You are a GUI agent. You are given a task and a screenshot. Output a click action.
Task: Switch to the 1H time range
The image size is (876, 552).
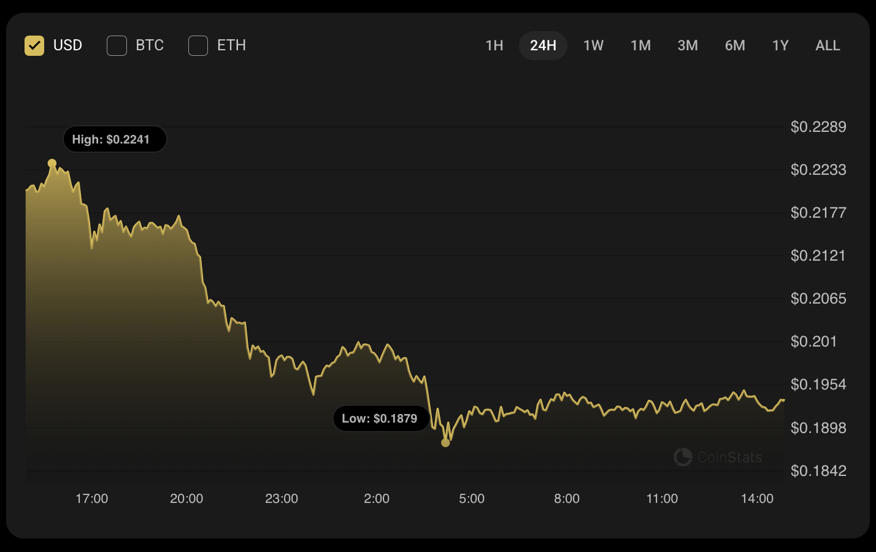pos(494,45)
